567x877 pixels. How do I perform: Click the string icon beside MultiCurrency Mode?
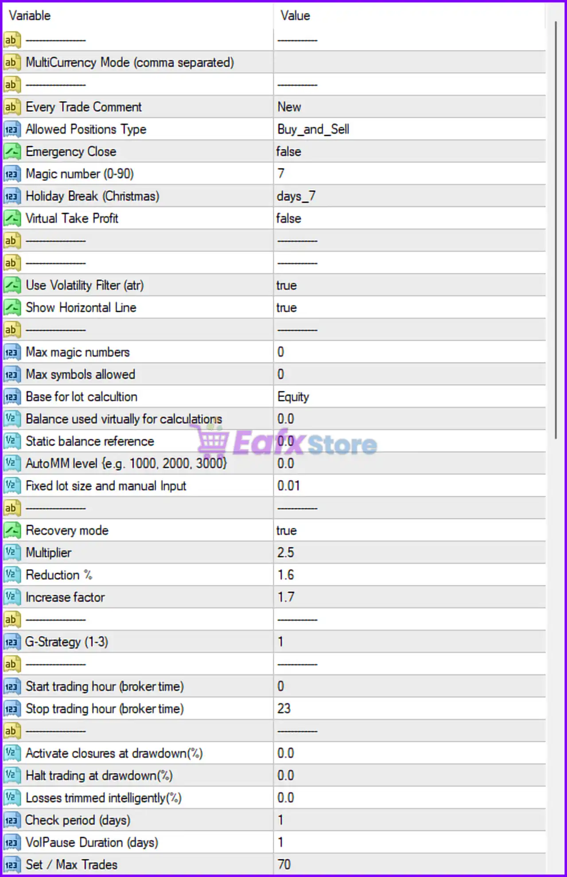[12, 62]
